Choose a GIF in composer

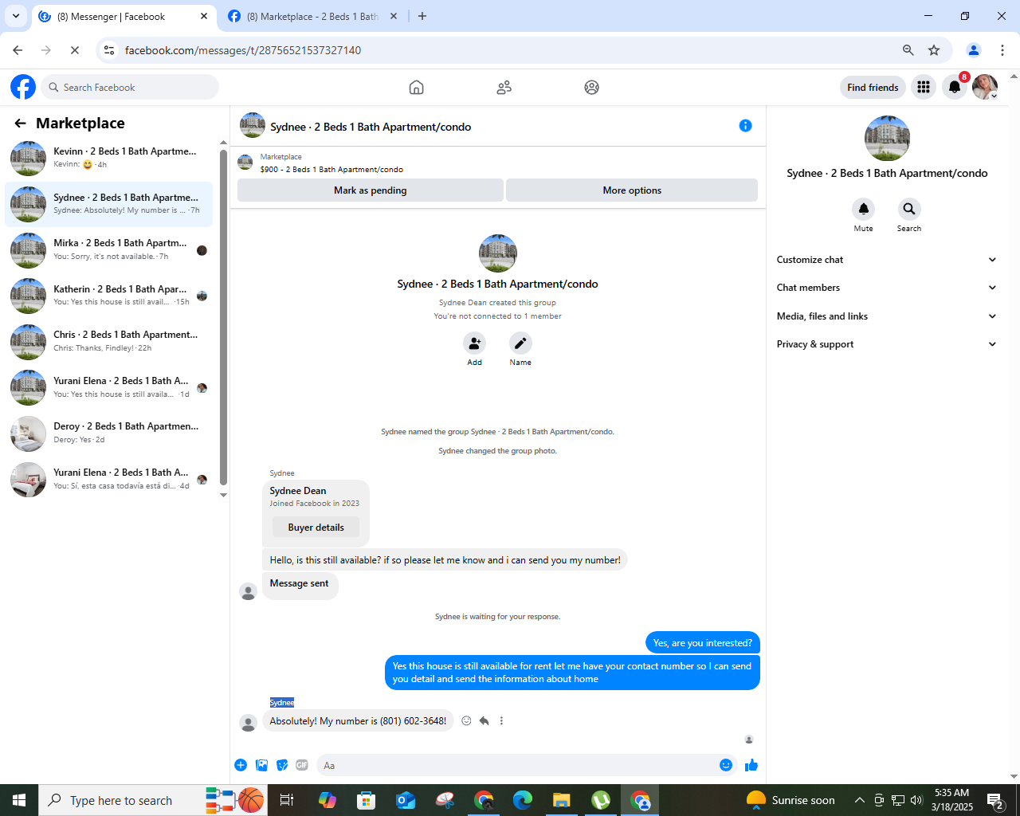(302, 765)
